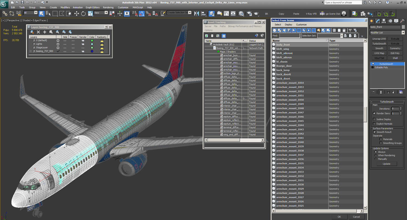Viewport: 407px width, 220px height.
Task: Select the Always update option
Action: point(376,152)
